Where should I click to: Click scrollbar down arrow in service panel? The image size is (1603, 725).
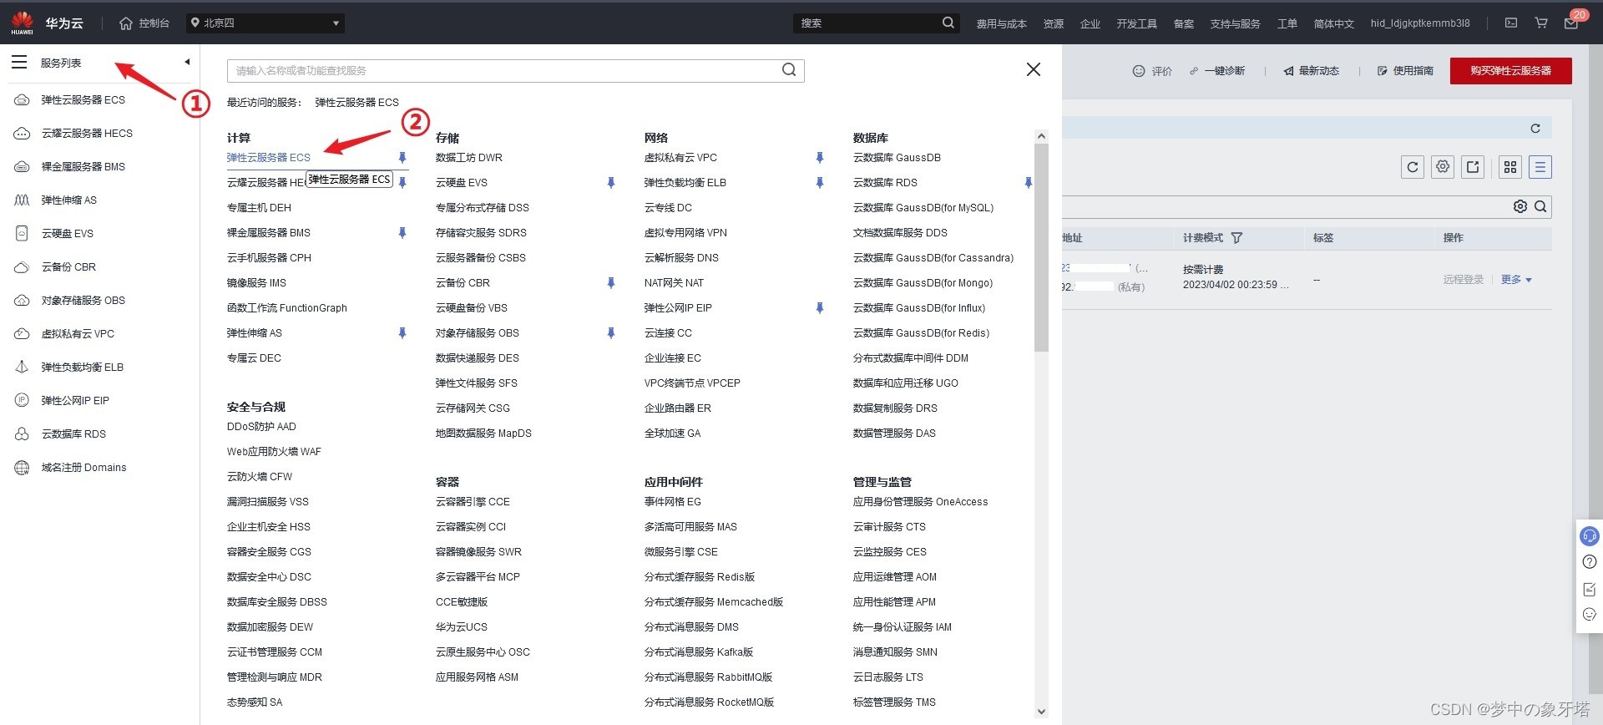point(1041,712)
